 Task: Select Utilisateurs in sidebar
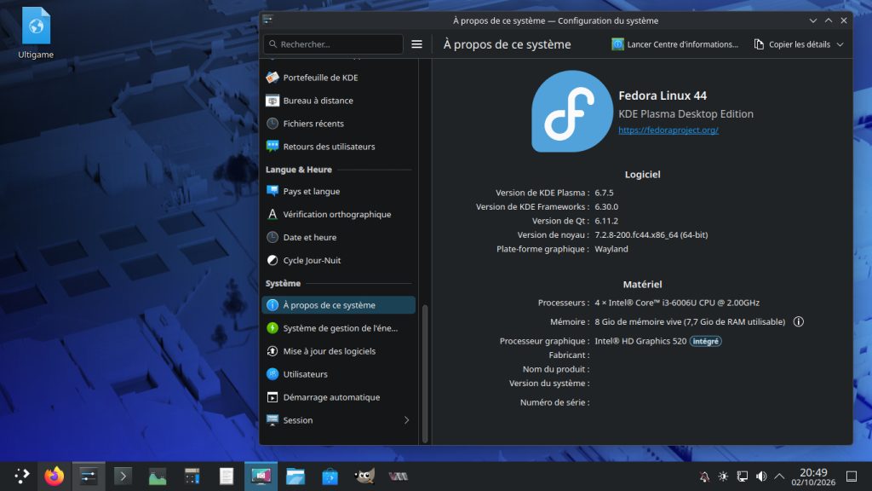338,374
